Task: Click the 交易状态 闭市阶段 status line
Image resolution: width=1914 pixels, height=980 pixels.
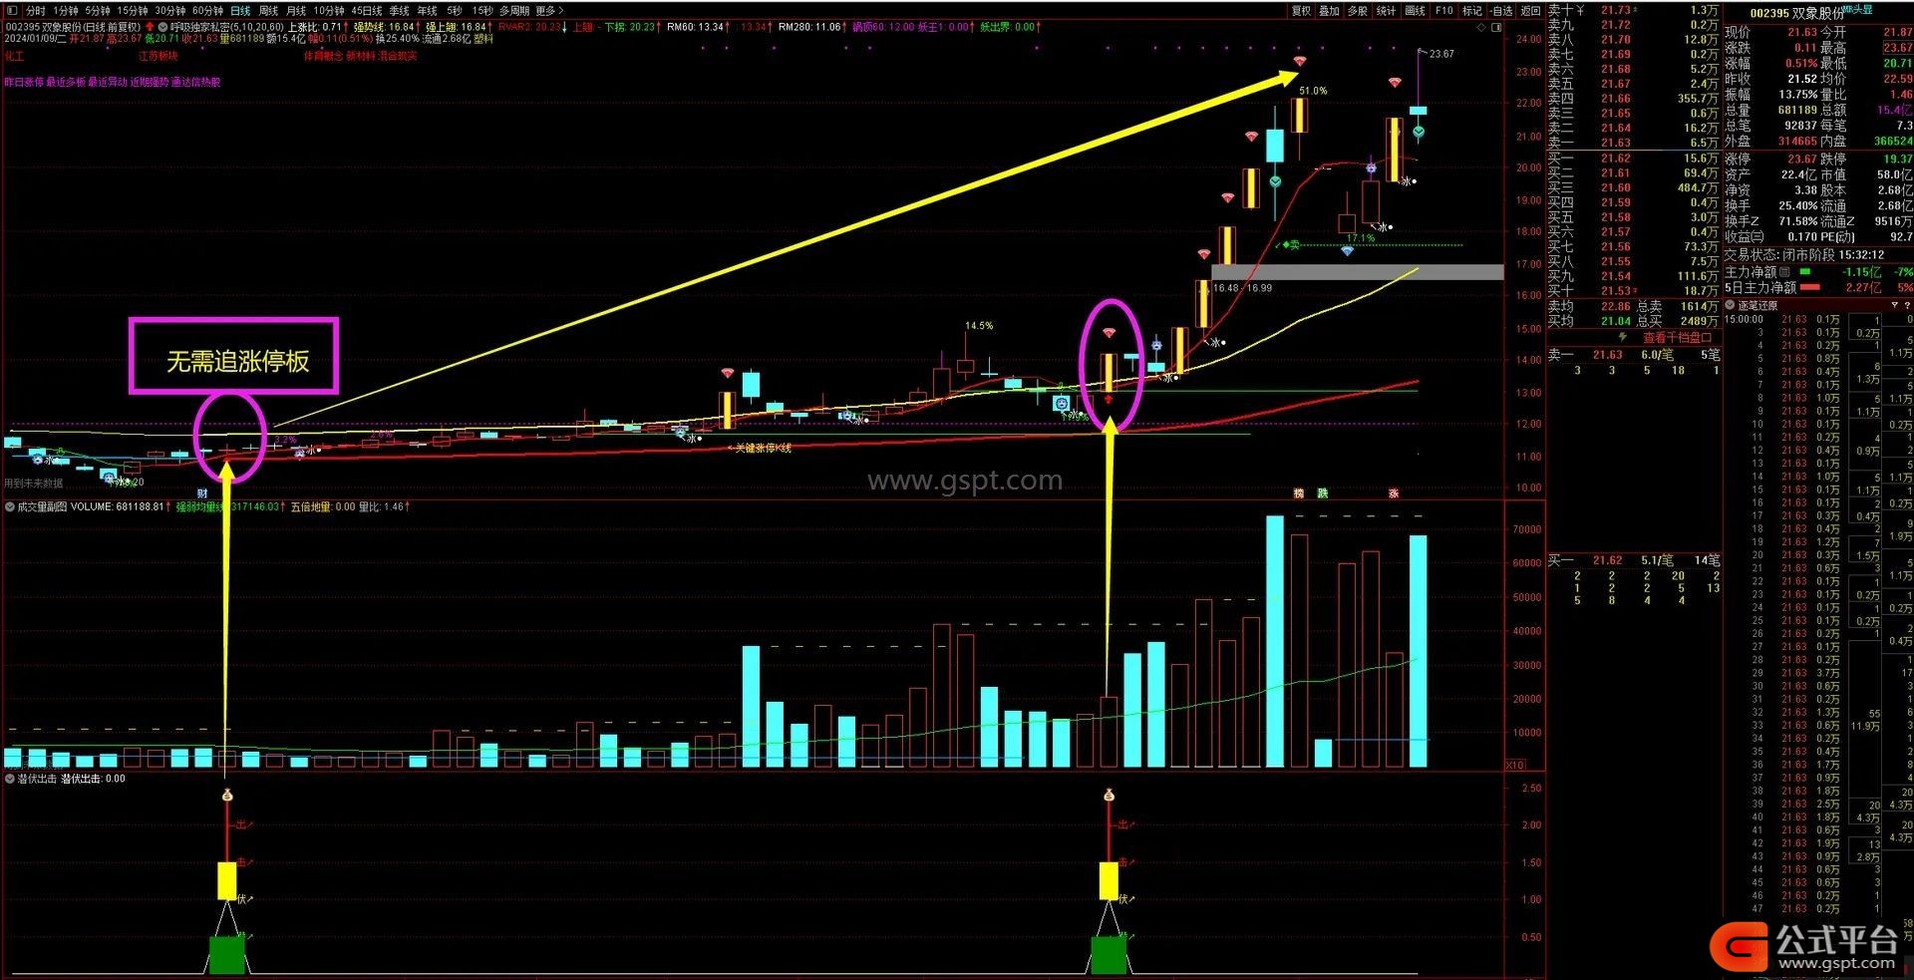Action: pyautogui.click(x=1804, y=255)
